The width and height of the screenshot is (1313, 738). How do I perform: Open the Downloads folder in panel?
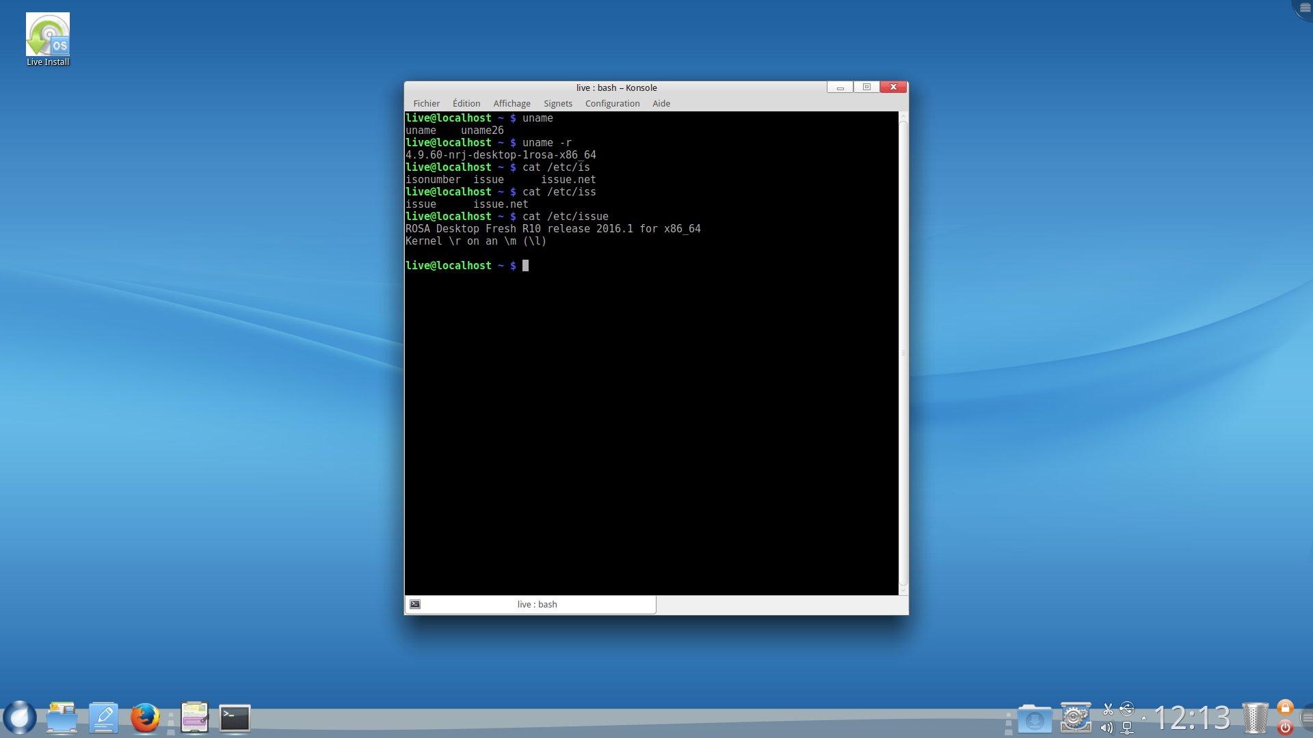click(x=1034, y=720)
